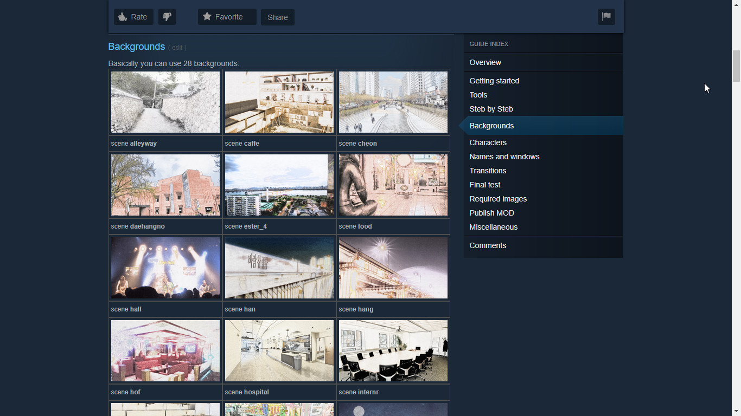The width and height of the screenshot is (741, 416).
Task: Open the Transitions section link
Action: pos(488,171)
